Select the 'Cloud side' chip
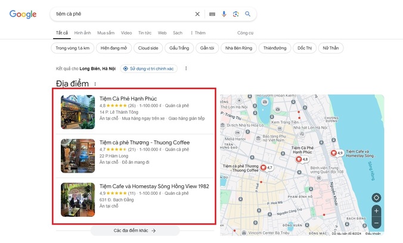This screenshot has width=403, height=243. (x=148, y=48)
